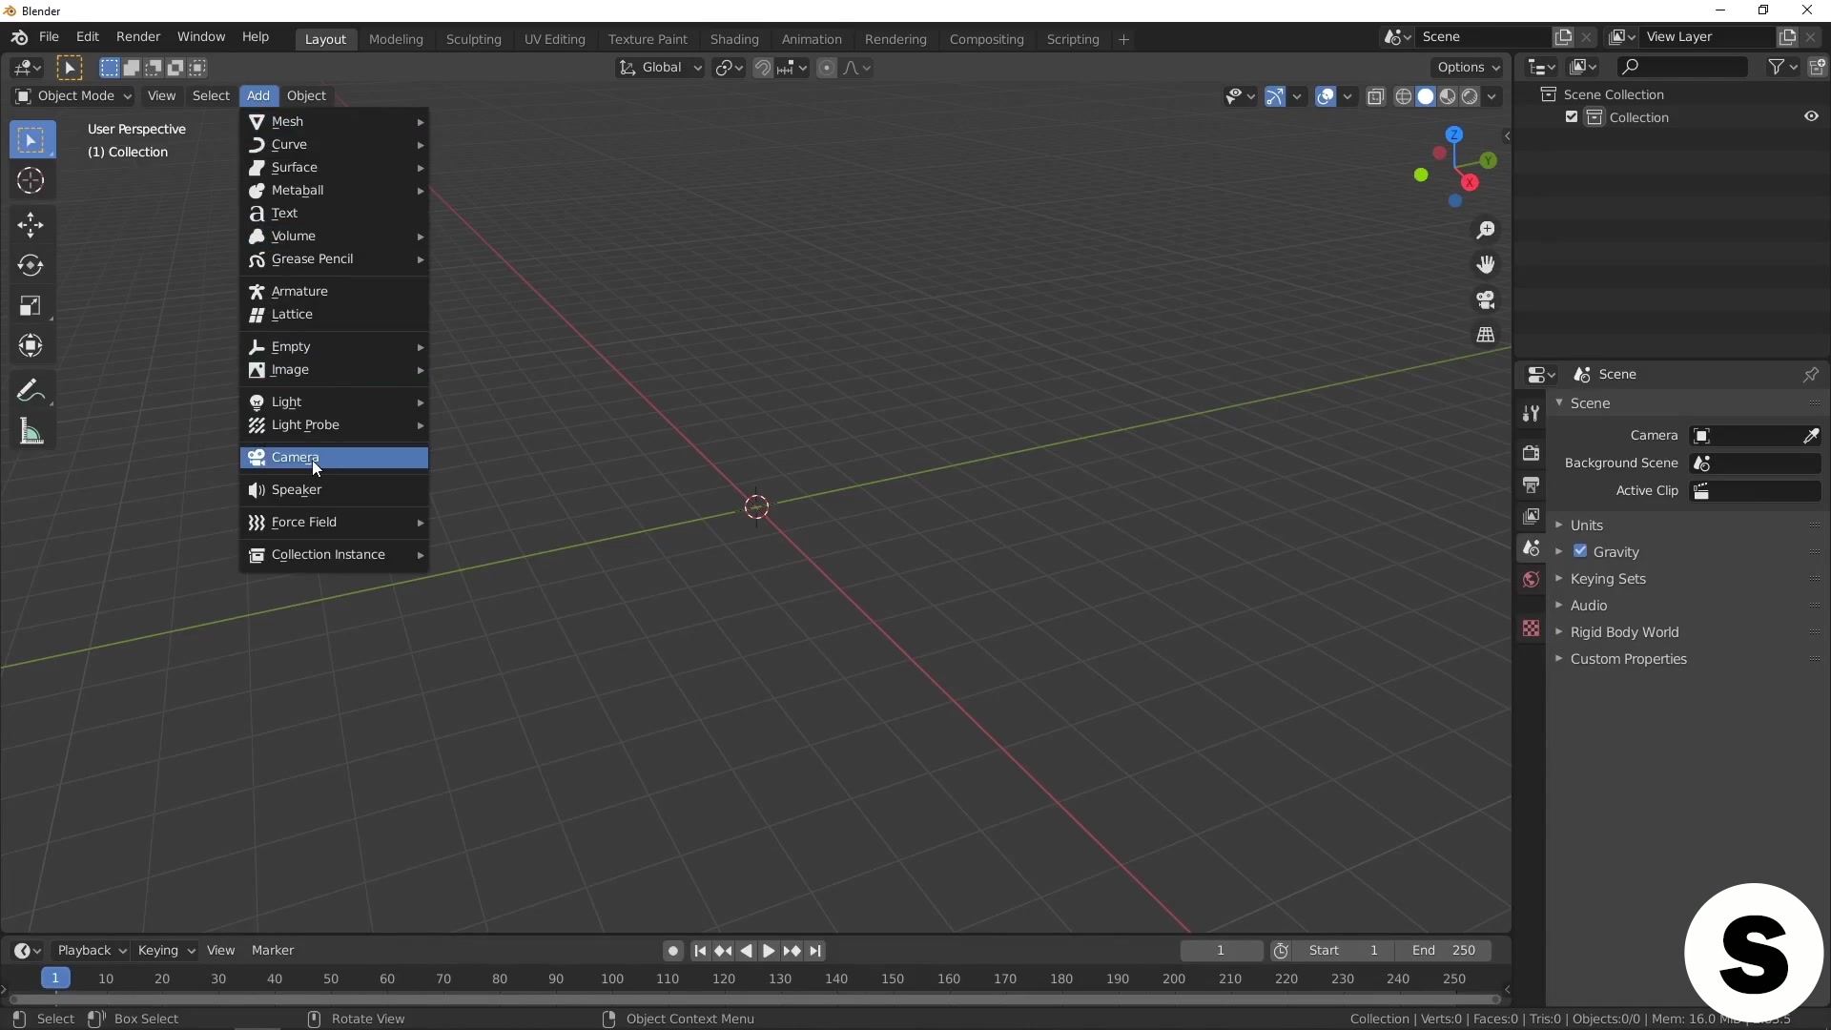This screenshot has height=1030, width=1831.
Task: Toggle camera view in viewport
Action: coord(1486,300)
